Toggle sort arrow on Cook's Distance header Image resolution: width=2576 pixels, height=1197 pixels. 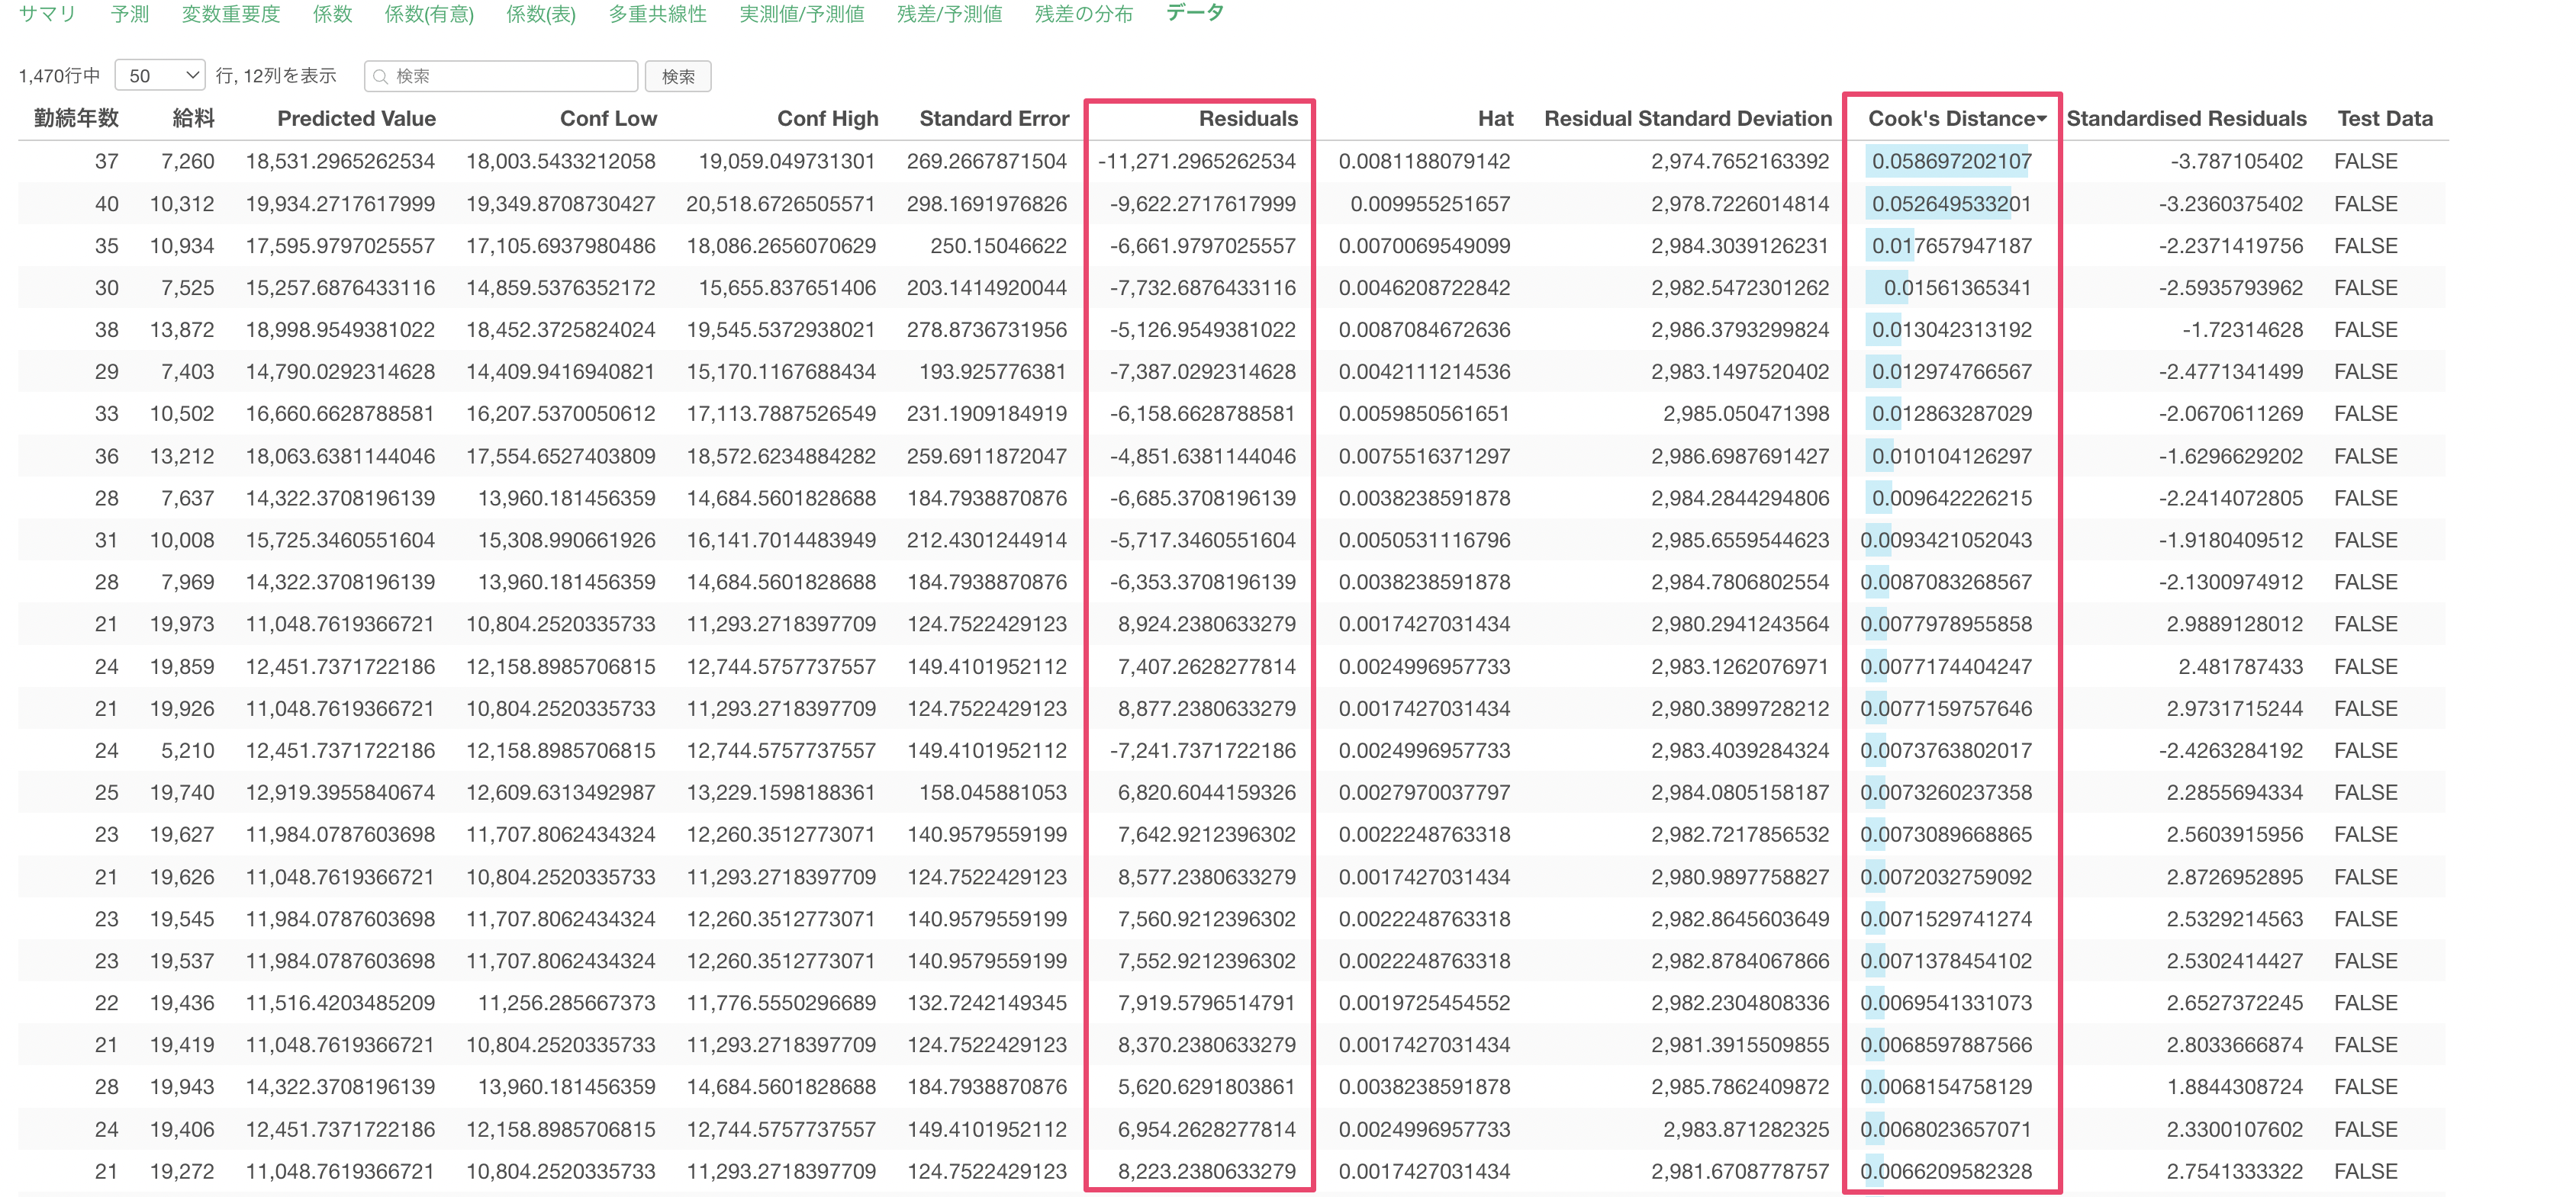point(2042,119)
